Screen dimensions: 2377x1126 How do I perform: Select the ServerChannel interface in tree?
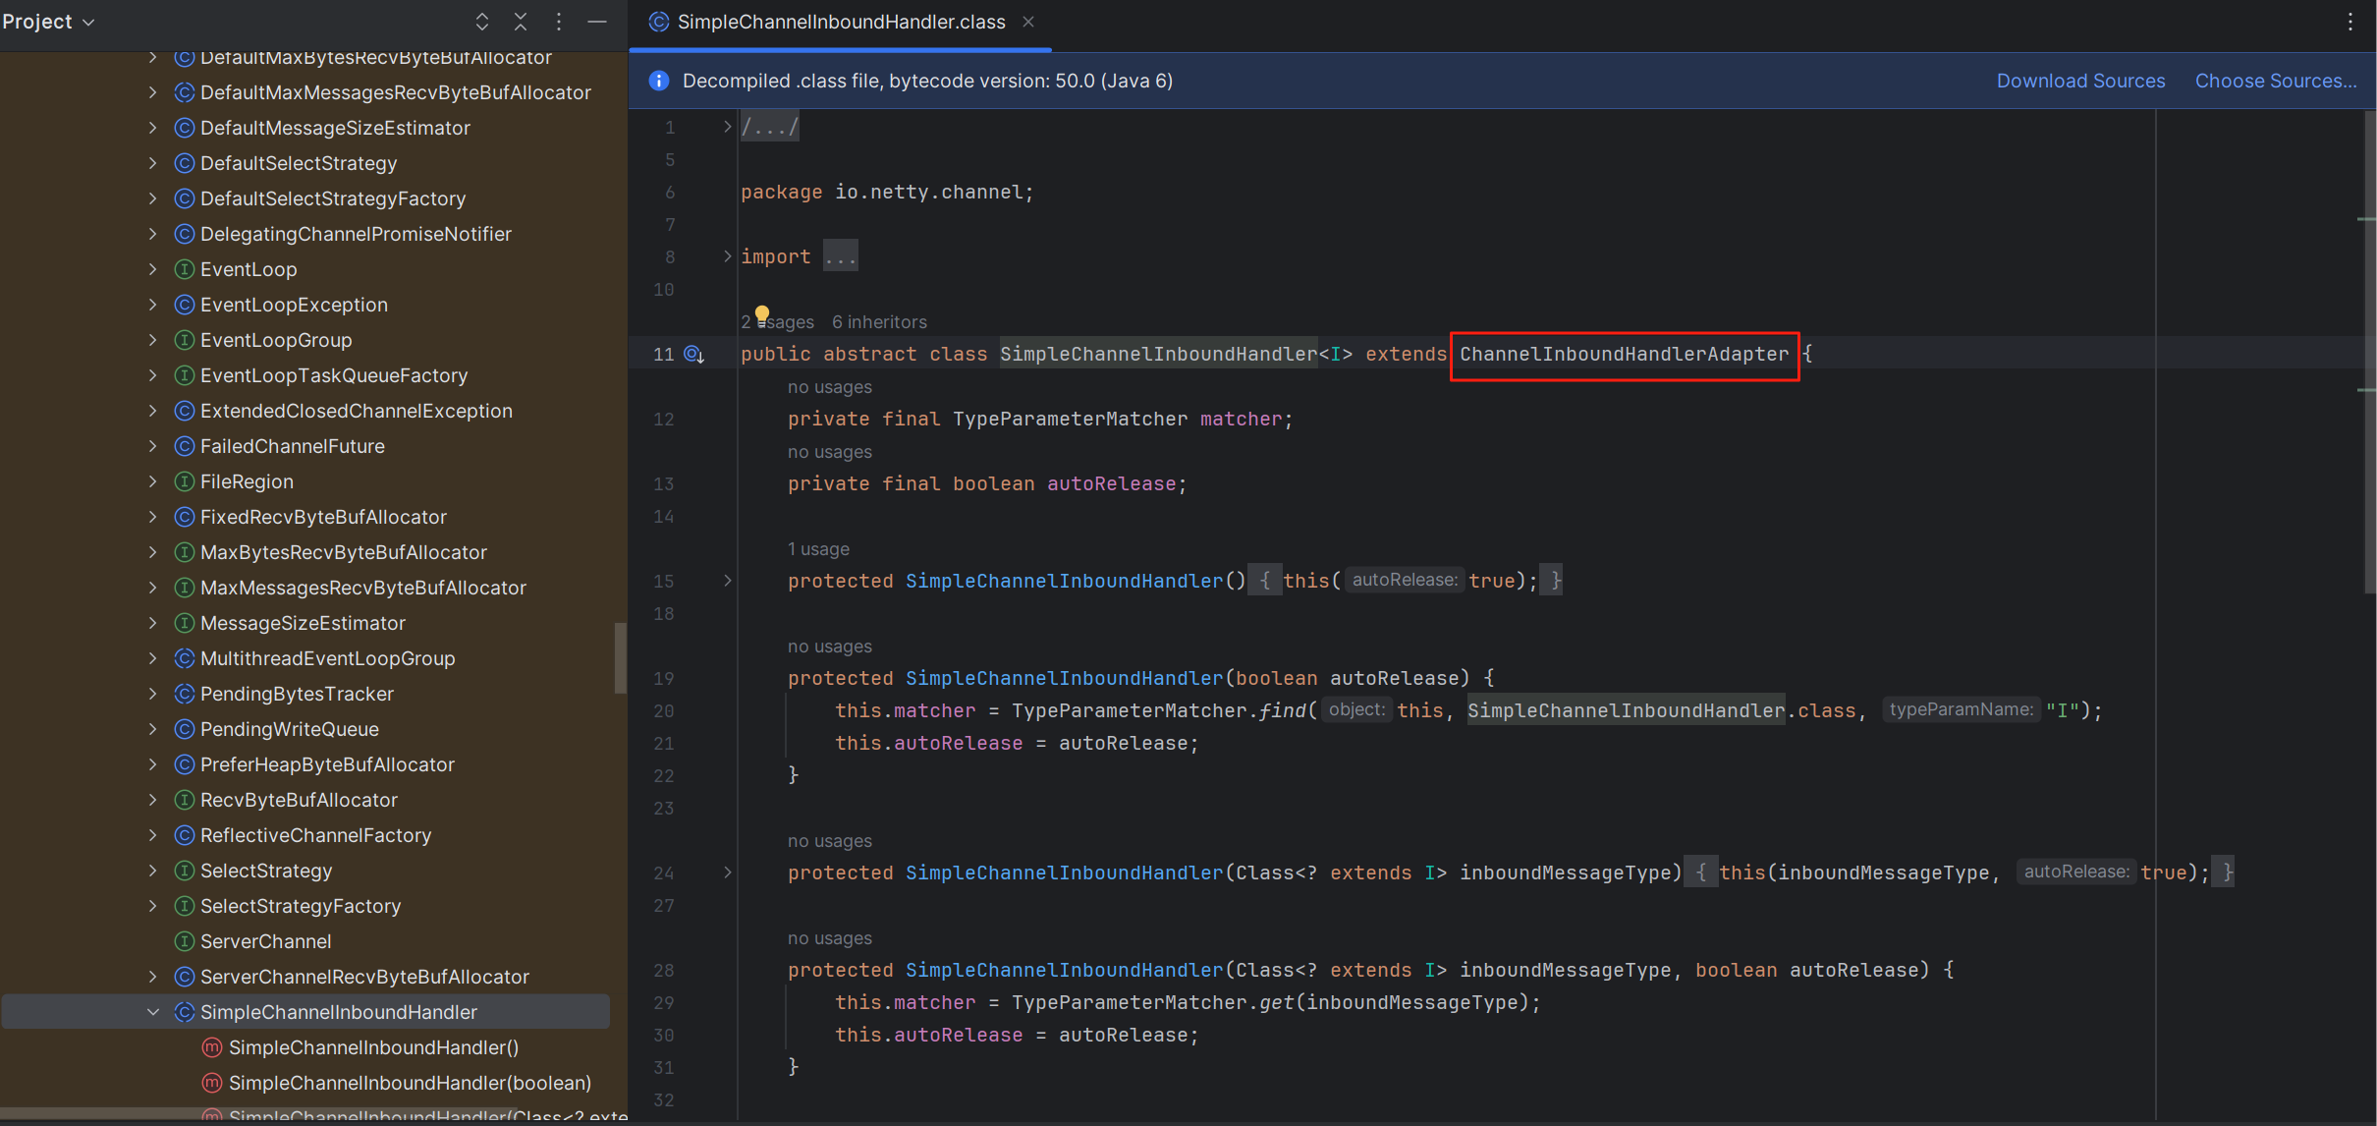[265, 941]
